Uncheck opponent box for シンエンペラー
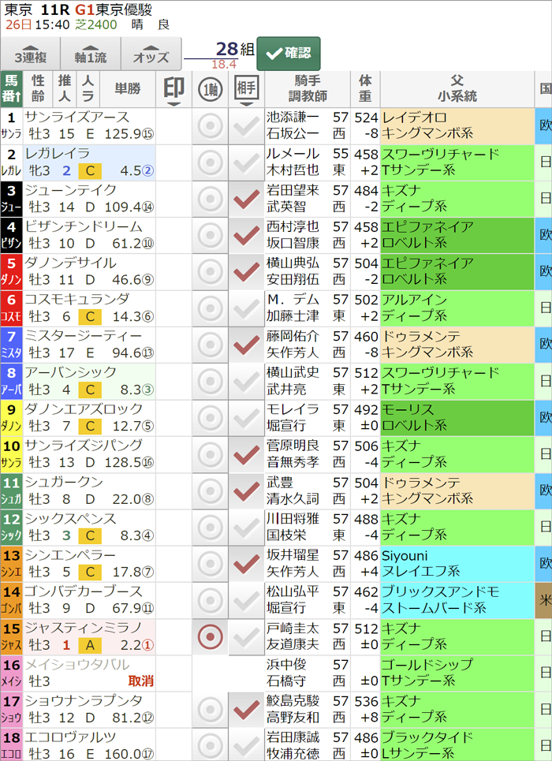Viewport: 552px width, 761px height. (x=247, y=564)
